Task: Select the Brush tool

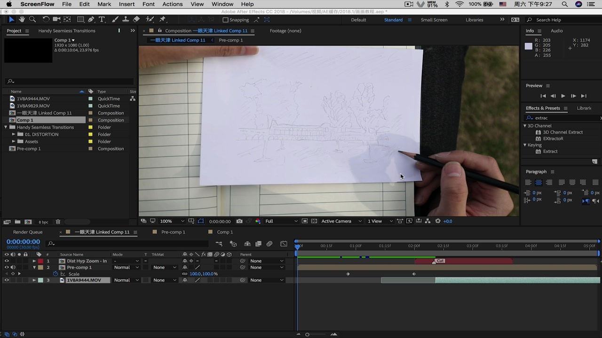Action: (x=115, y=20)
